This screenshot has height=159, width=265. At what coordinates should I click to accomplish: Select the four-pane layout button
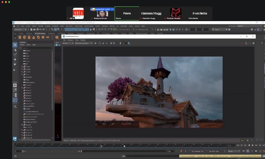click(15, 90)
